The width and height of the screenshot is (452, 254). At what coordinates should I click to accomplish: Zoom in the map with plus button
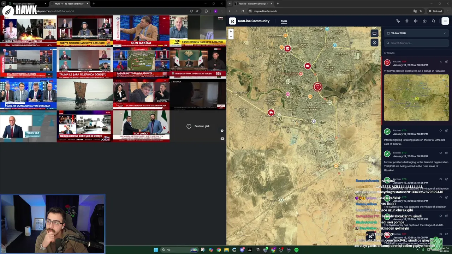point(231,31)
